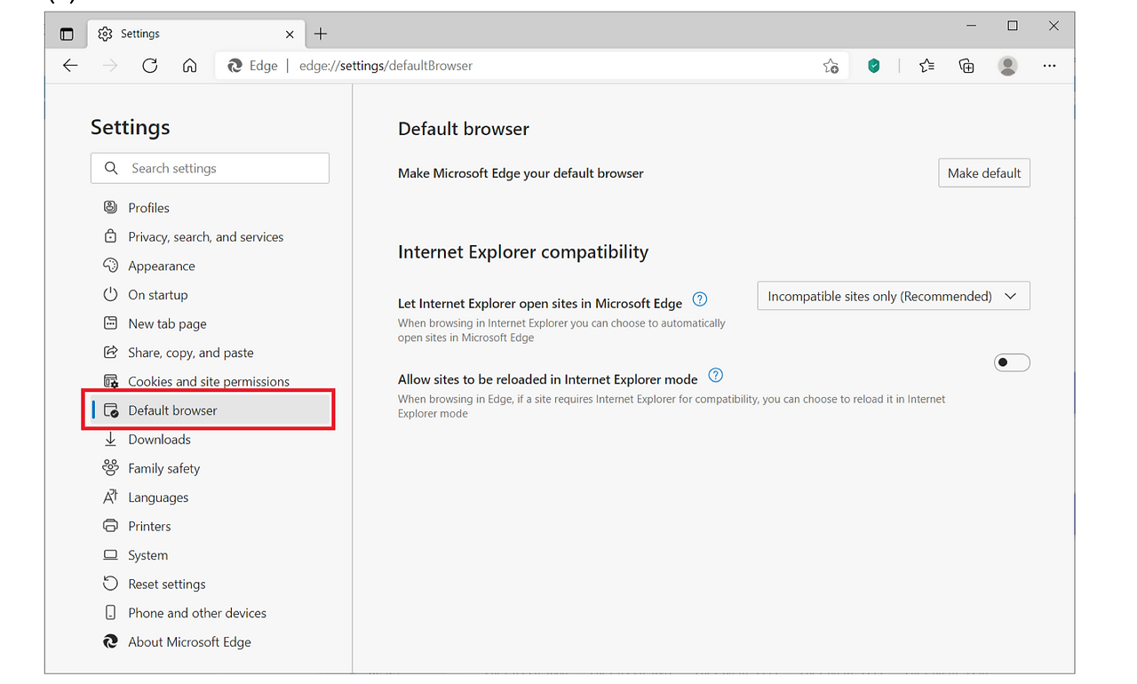This screenshot has height=684, width=1137.
Task: Click the Profiles icon in sidebar
Action: 110,207
